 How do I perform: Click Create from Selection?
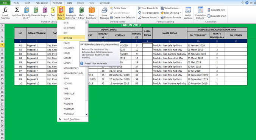(122, 17)
